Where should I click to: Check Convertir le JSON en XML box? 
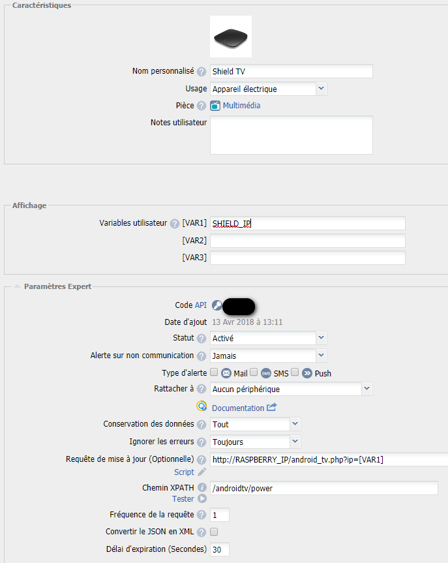pyautogui.click(x=214, y=532)
